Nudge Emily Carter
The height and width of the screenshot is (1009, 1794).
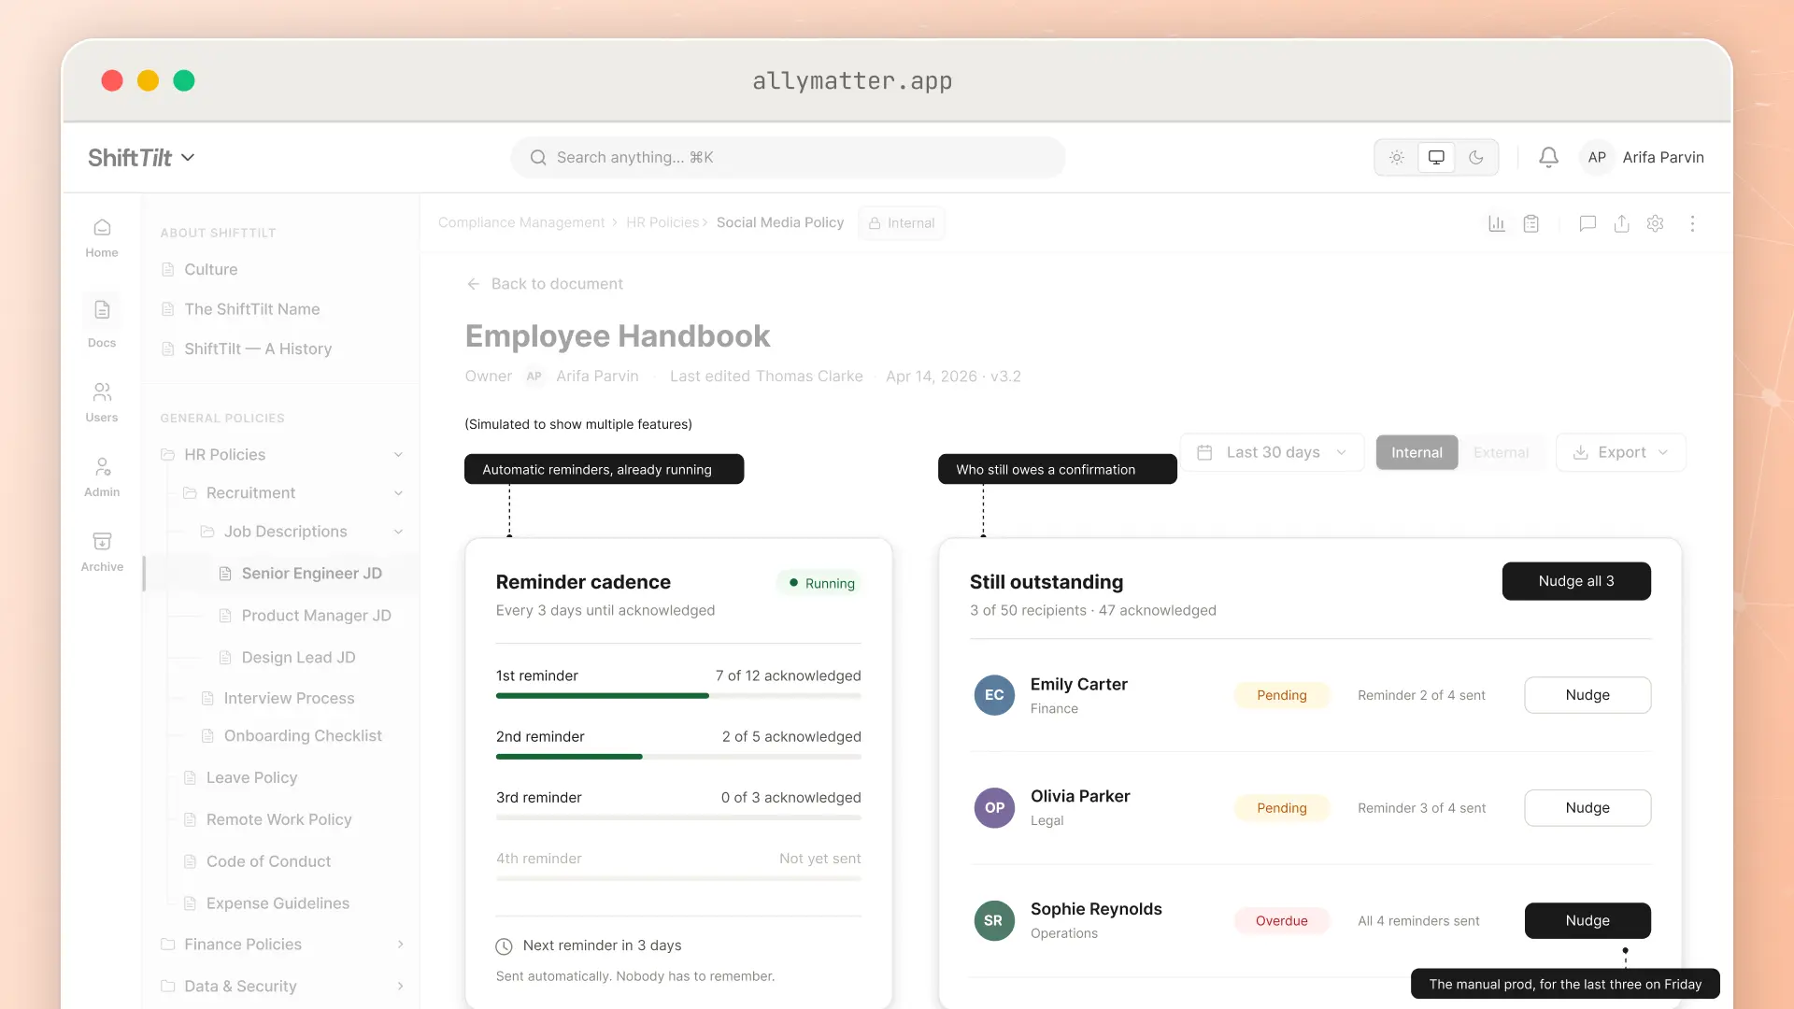(1588, 695)
